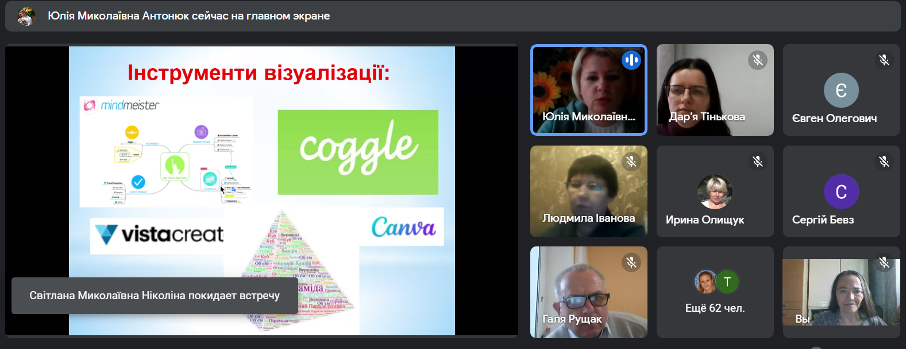This screenshot has height=349, width=906.
Task: Click the purple С avatar of Сергій Бевз
Action: tap(841, 191)
